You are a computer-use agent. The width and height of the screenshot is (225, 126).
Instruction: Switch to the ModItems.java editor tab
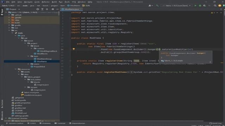tap(71, 9)
